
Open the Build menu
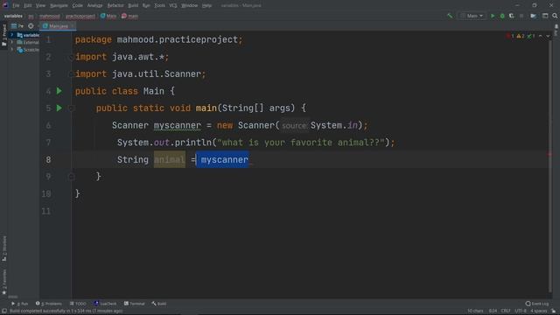tap(133, 6)
